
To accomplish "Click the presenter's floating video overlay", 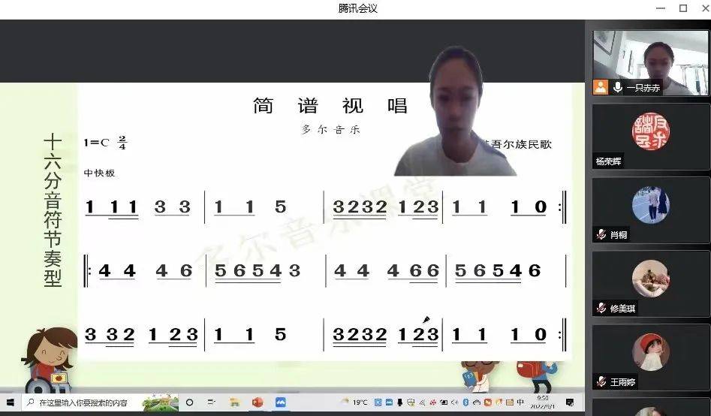I will pyautogui.click(x=456, y=113).
